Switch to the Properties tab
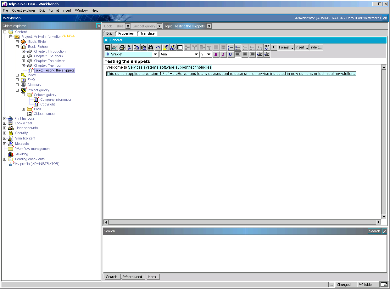390x289 pixels. [x=126, y=34]
